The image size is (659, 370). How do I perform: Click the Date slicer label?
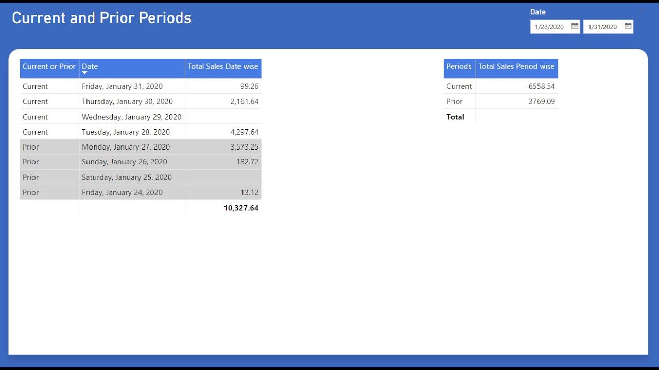tap(538, 12)
